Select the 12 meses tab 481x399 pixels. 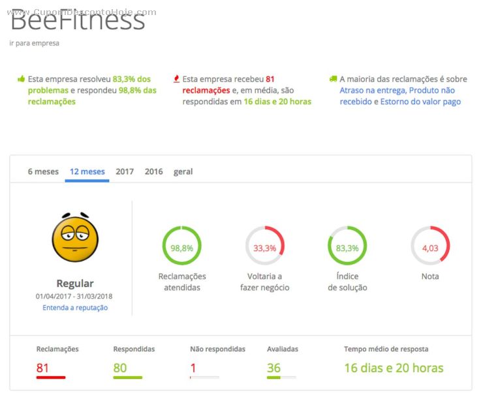[87, 171]
